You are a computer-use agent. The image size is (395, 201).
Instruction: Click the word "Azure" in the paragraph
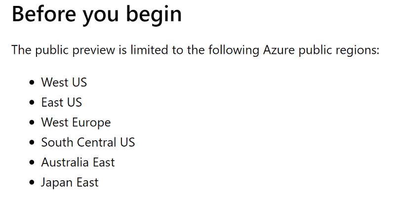point(279,49)
